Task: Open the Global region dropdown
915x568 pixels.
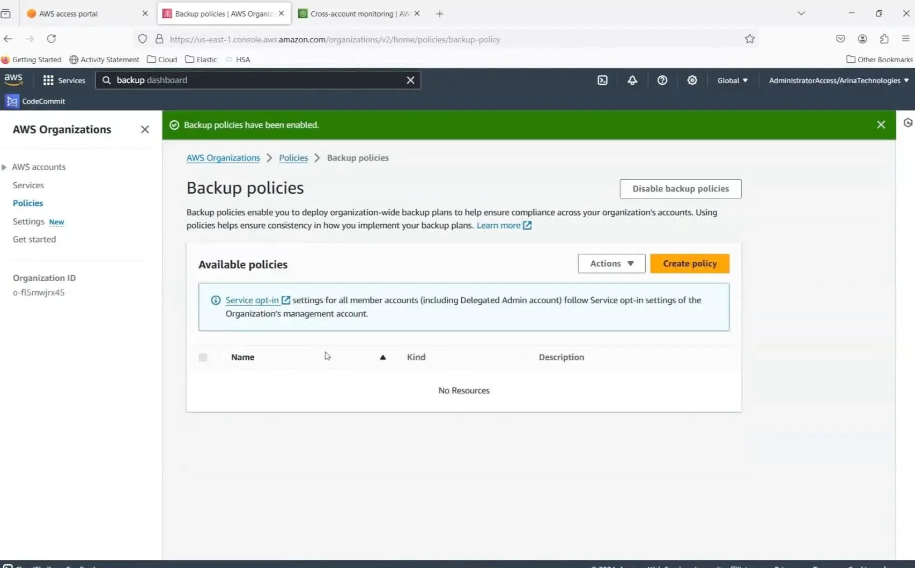Action: pos(732,80)
